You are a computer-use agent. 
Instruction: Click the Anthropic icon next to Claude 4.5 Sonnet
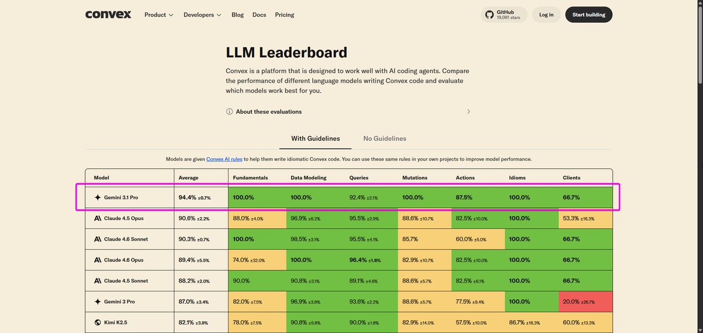coord(98,281)
